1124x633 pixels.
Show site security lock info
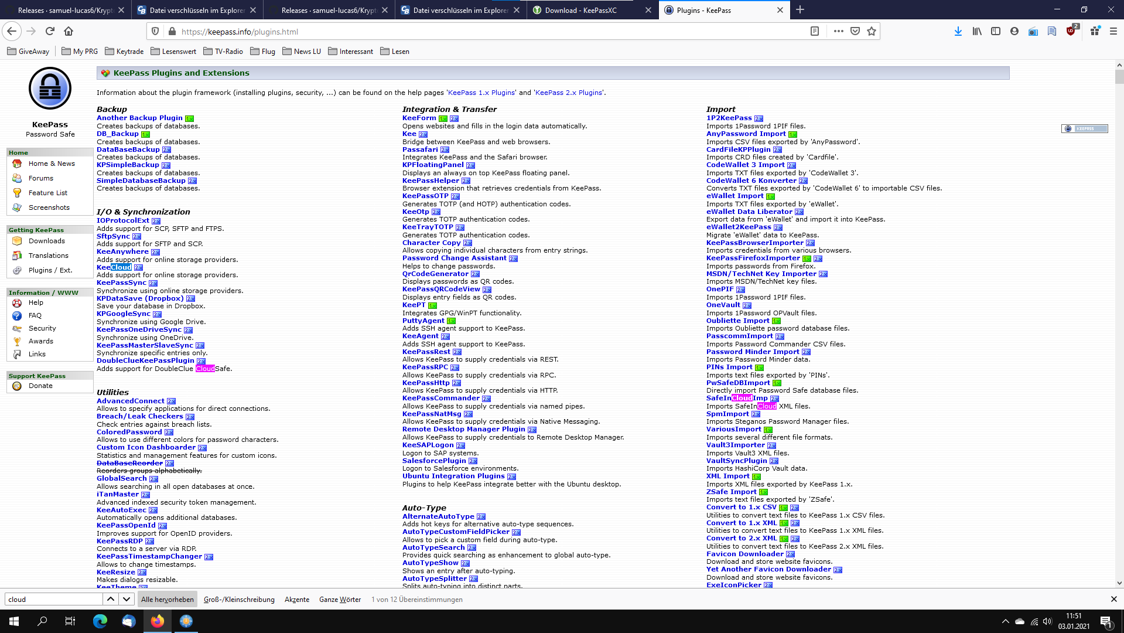[172, 32]
